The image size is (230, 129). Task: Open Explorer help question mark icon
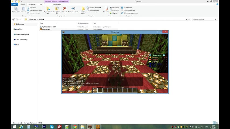[x=217, y=4]
